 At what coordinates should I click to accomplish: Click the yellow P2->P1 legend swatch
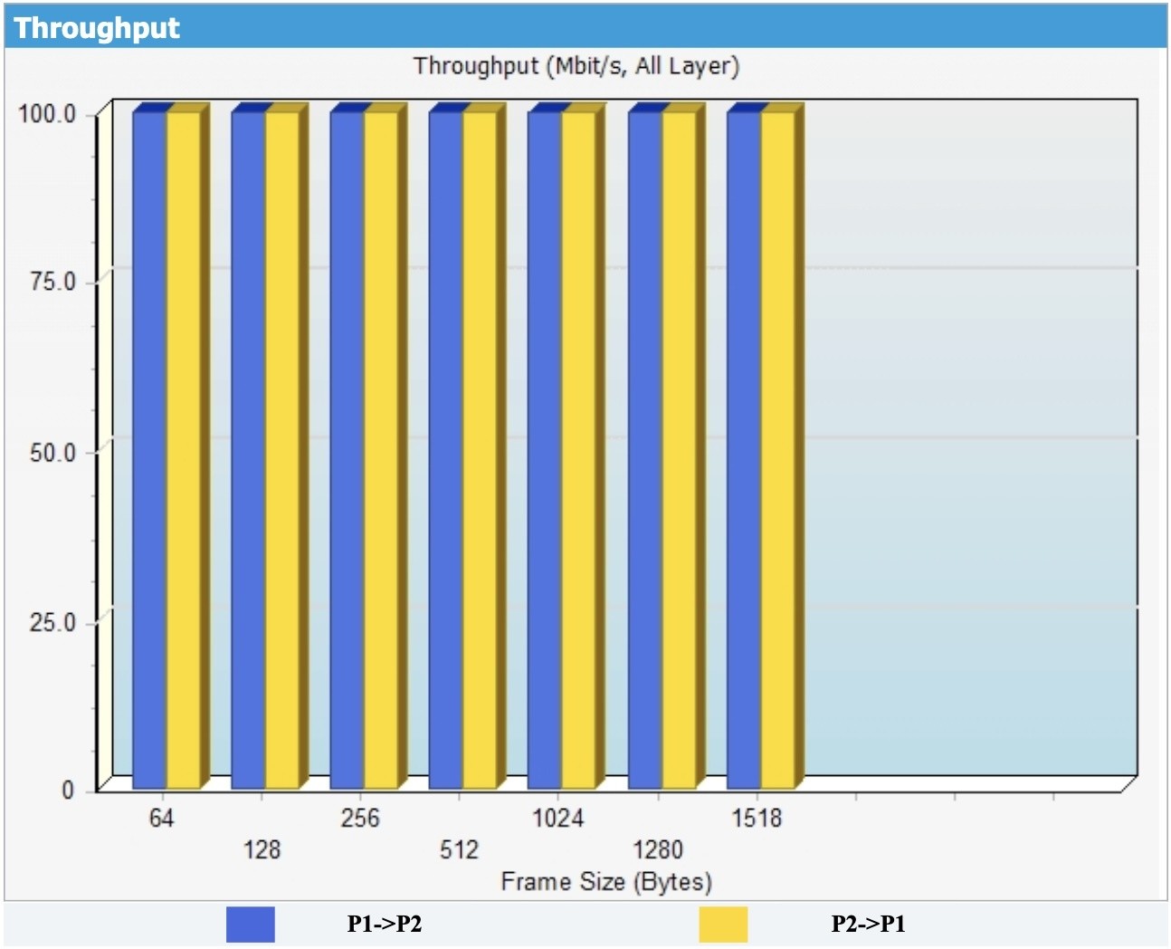(723, 924)
